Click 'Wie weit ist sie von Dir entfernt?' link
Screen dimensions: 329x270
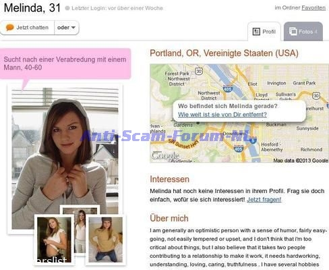(222, 115)
